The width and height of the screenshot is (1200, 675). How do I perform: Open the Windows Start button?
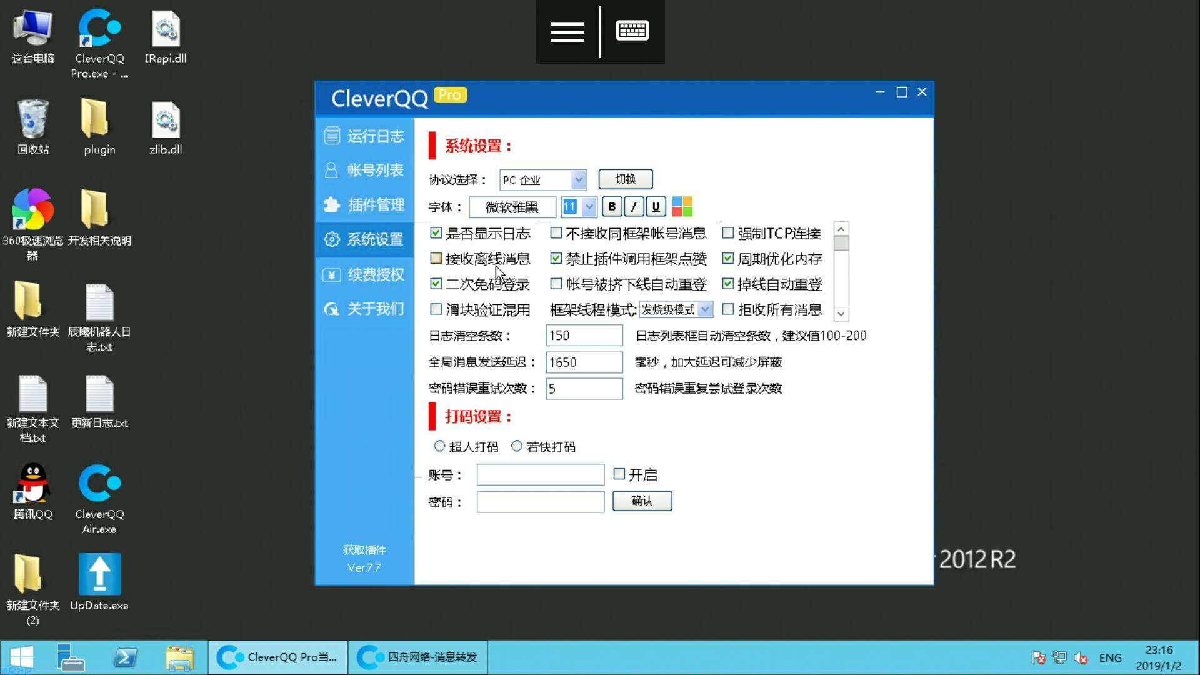pos(21,657)
